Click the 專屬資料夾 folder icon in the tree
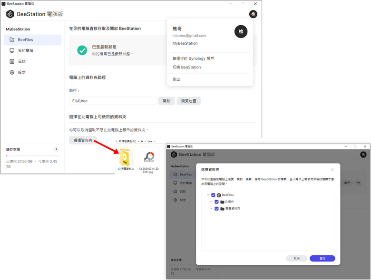The image size is (371, 280). (222, 209)
